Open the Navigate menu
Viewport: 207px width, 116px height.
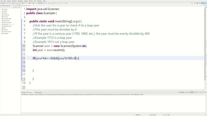point(20,1)
